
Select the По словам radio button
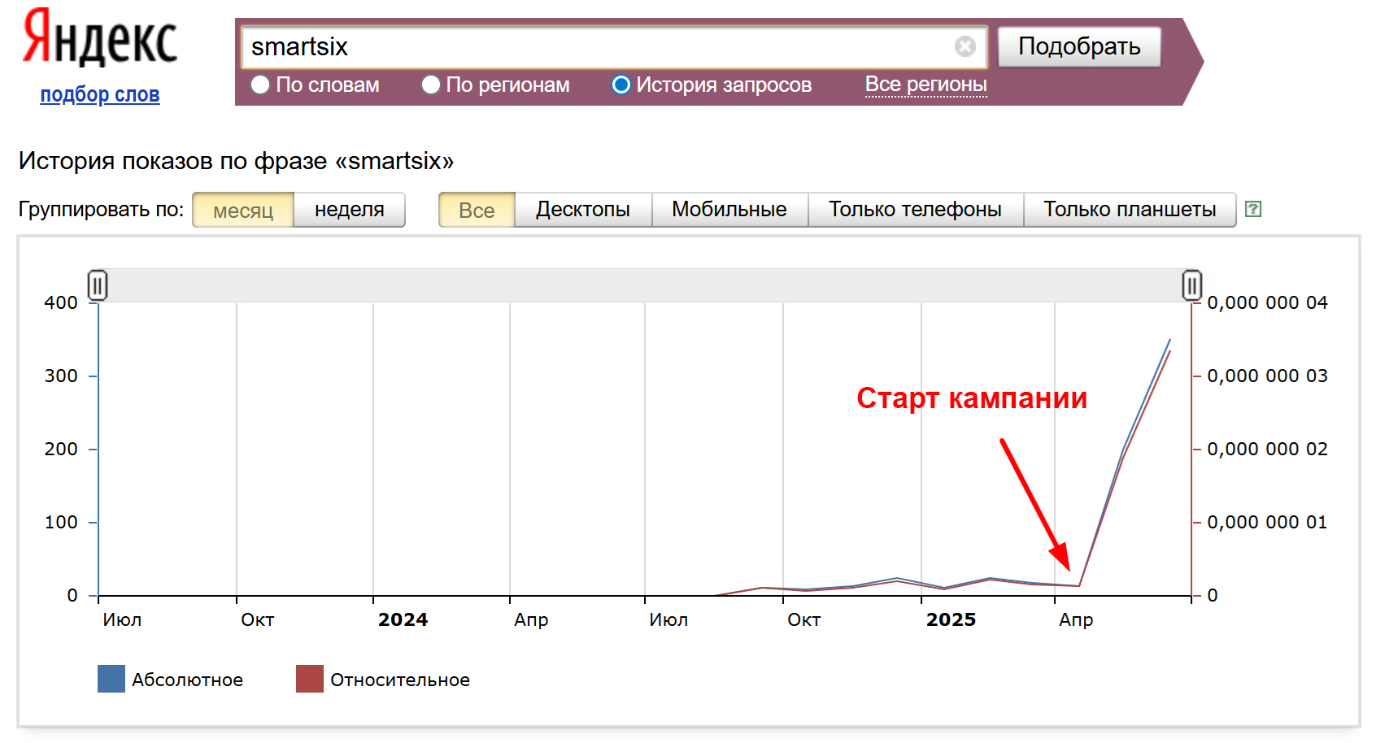[260, 85]
